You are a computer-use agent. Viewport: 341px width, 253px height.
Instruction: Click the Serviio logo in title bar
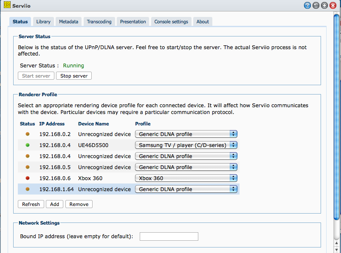click(7, 6)
